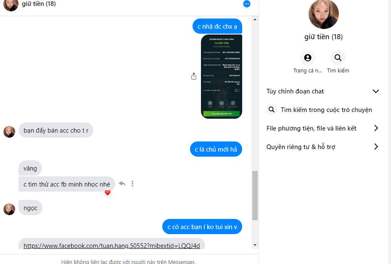This screenshot has height=264, width=391.
Task: Open the bank transfer screenshot image
Action: 222,77
